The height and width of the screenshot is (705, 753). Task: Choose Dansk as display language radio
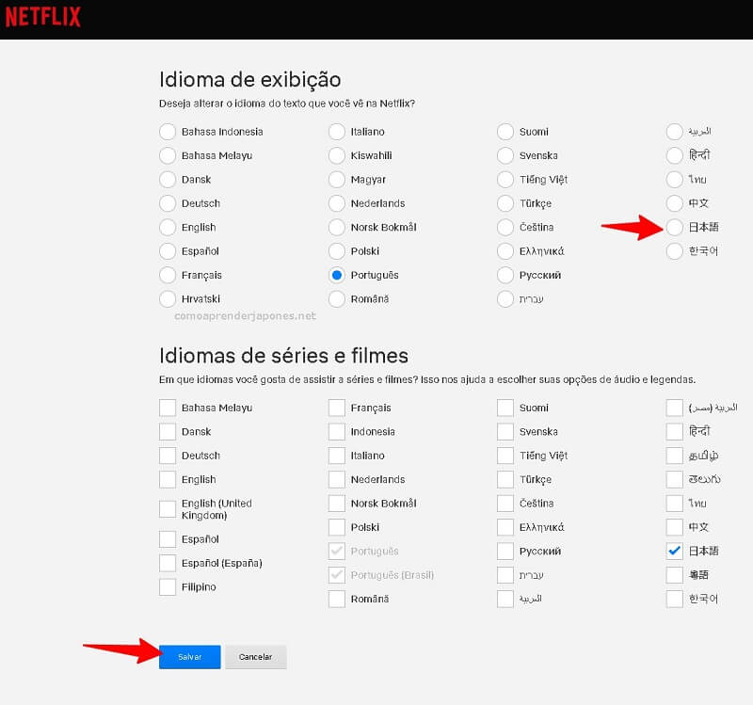(x=168, y=180)
